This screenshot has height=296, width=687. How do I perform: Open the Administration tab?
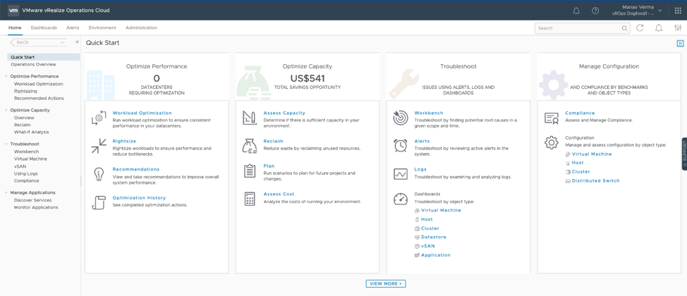pos(141,27)
